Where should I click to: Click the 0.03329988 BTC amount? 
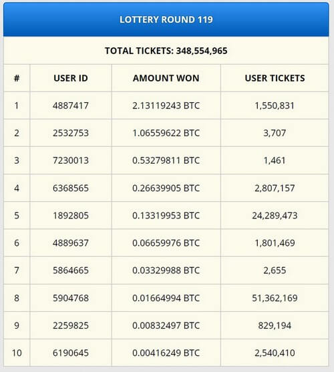(166, 270)
